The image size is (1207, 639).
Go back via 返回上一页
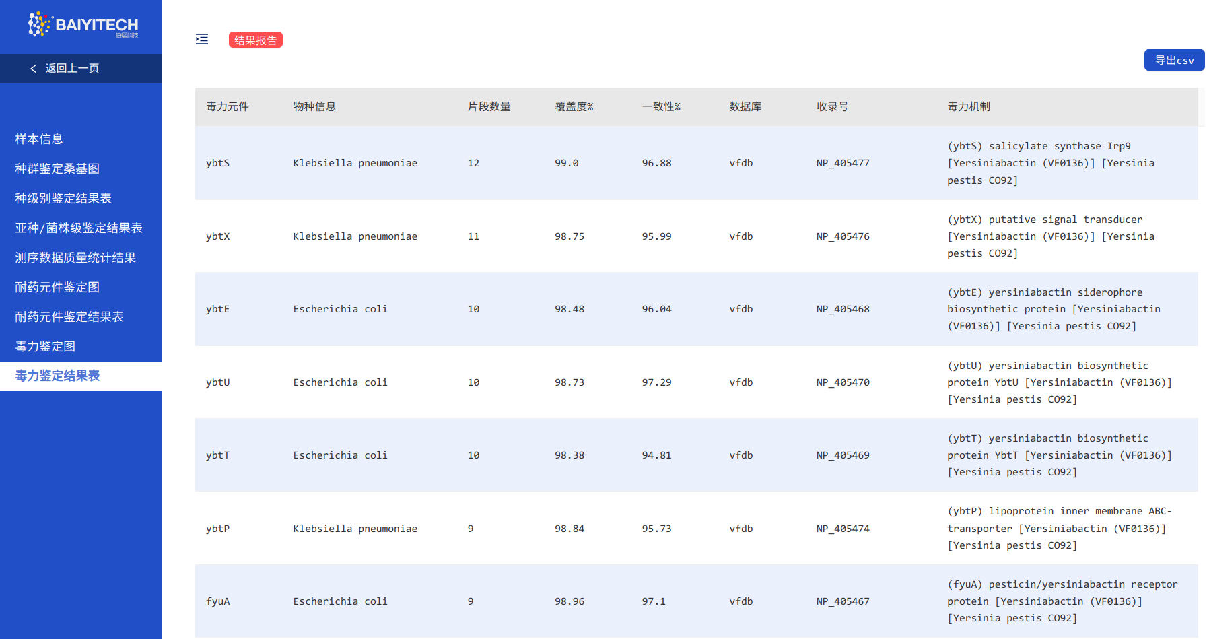pos(72,68)
